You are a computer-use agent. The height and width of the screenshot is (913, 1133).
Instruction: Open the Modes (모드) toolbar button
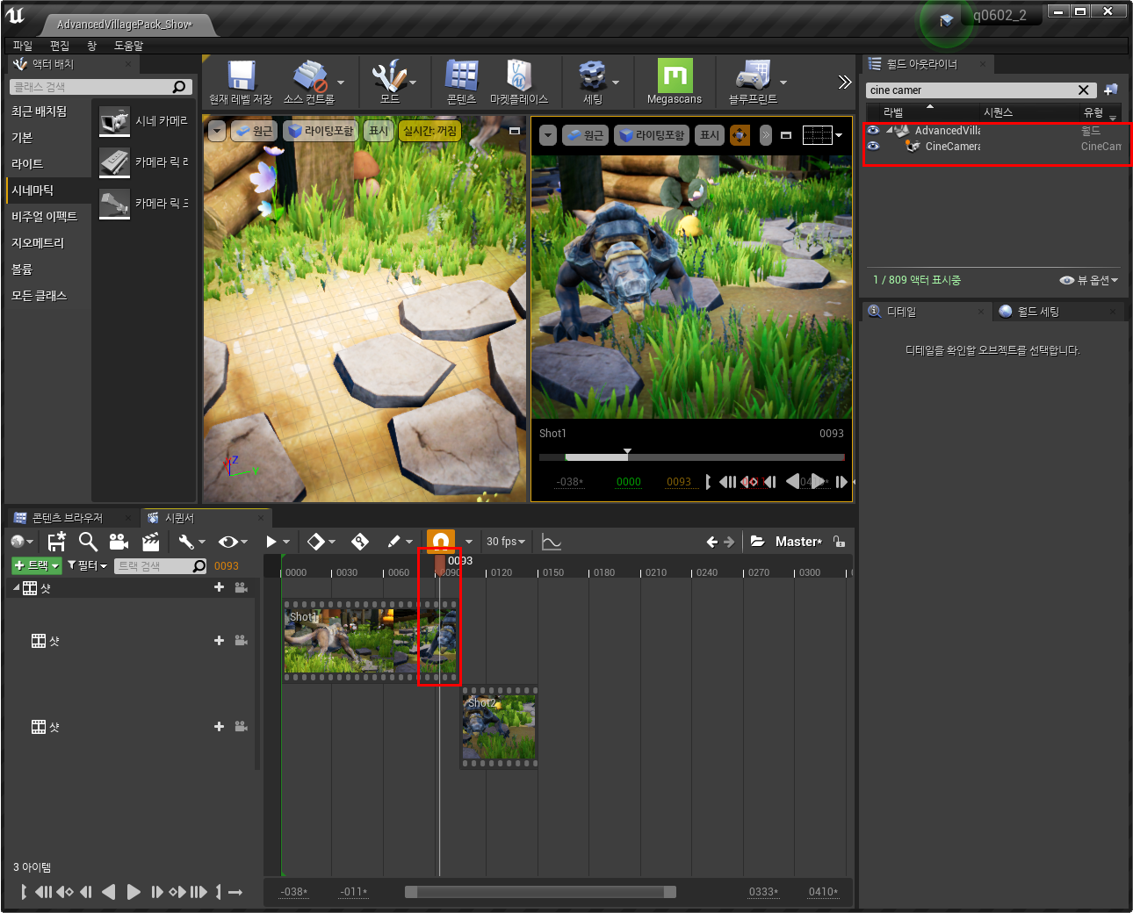coord(390,82)
